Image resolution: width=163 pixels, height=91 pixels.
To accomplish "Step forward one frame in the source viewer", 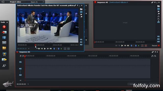I will 48,49.
